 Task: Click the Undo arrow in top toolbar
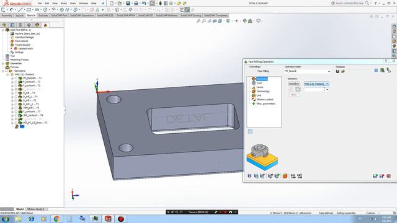click(x=144, y=3)
